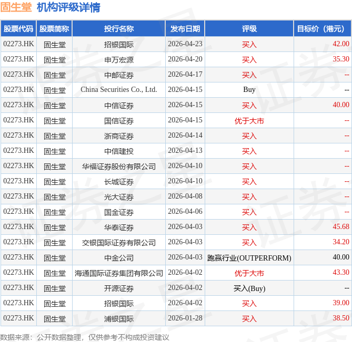Click target price 39.00
Image resolution: width=352 pixels, height=342 pixels.
[341, 303]
